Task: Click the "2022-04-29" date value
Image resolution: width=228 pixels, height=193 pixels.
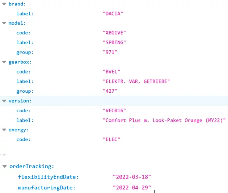Action: click(132, 188)
